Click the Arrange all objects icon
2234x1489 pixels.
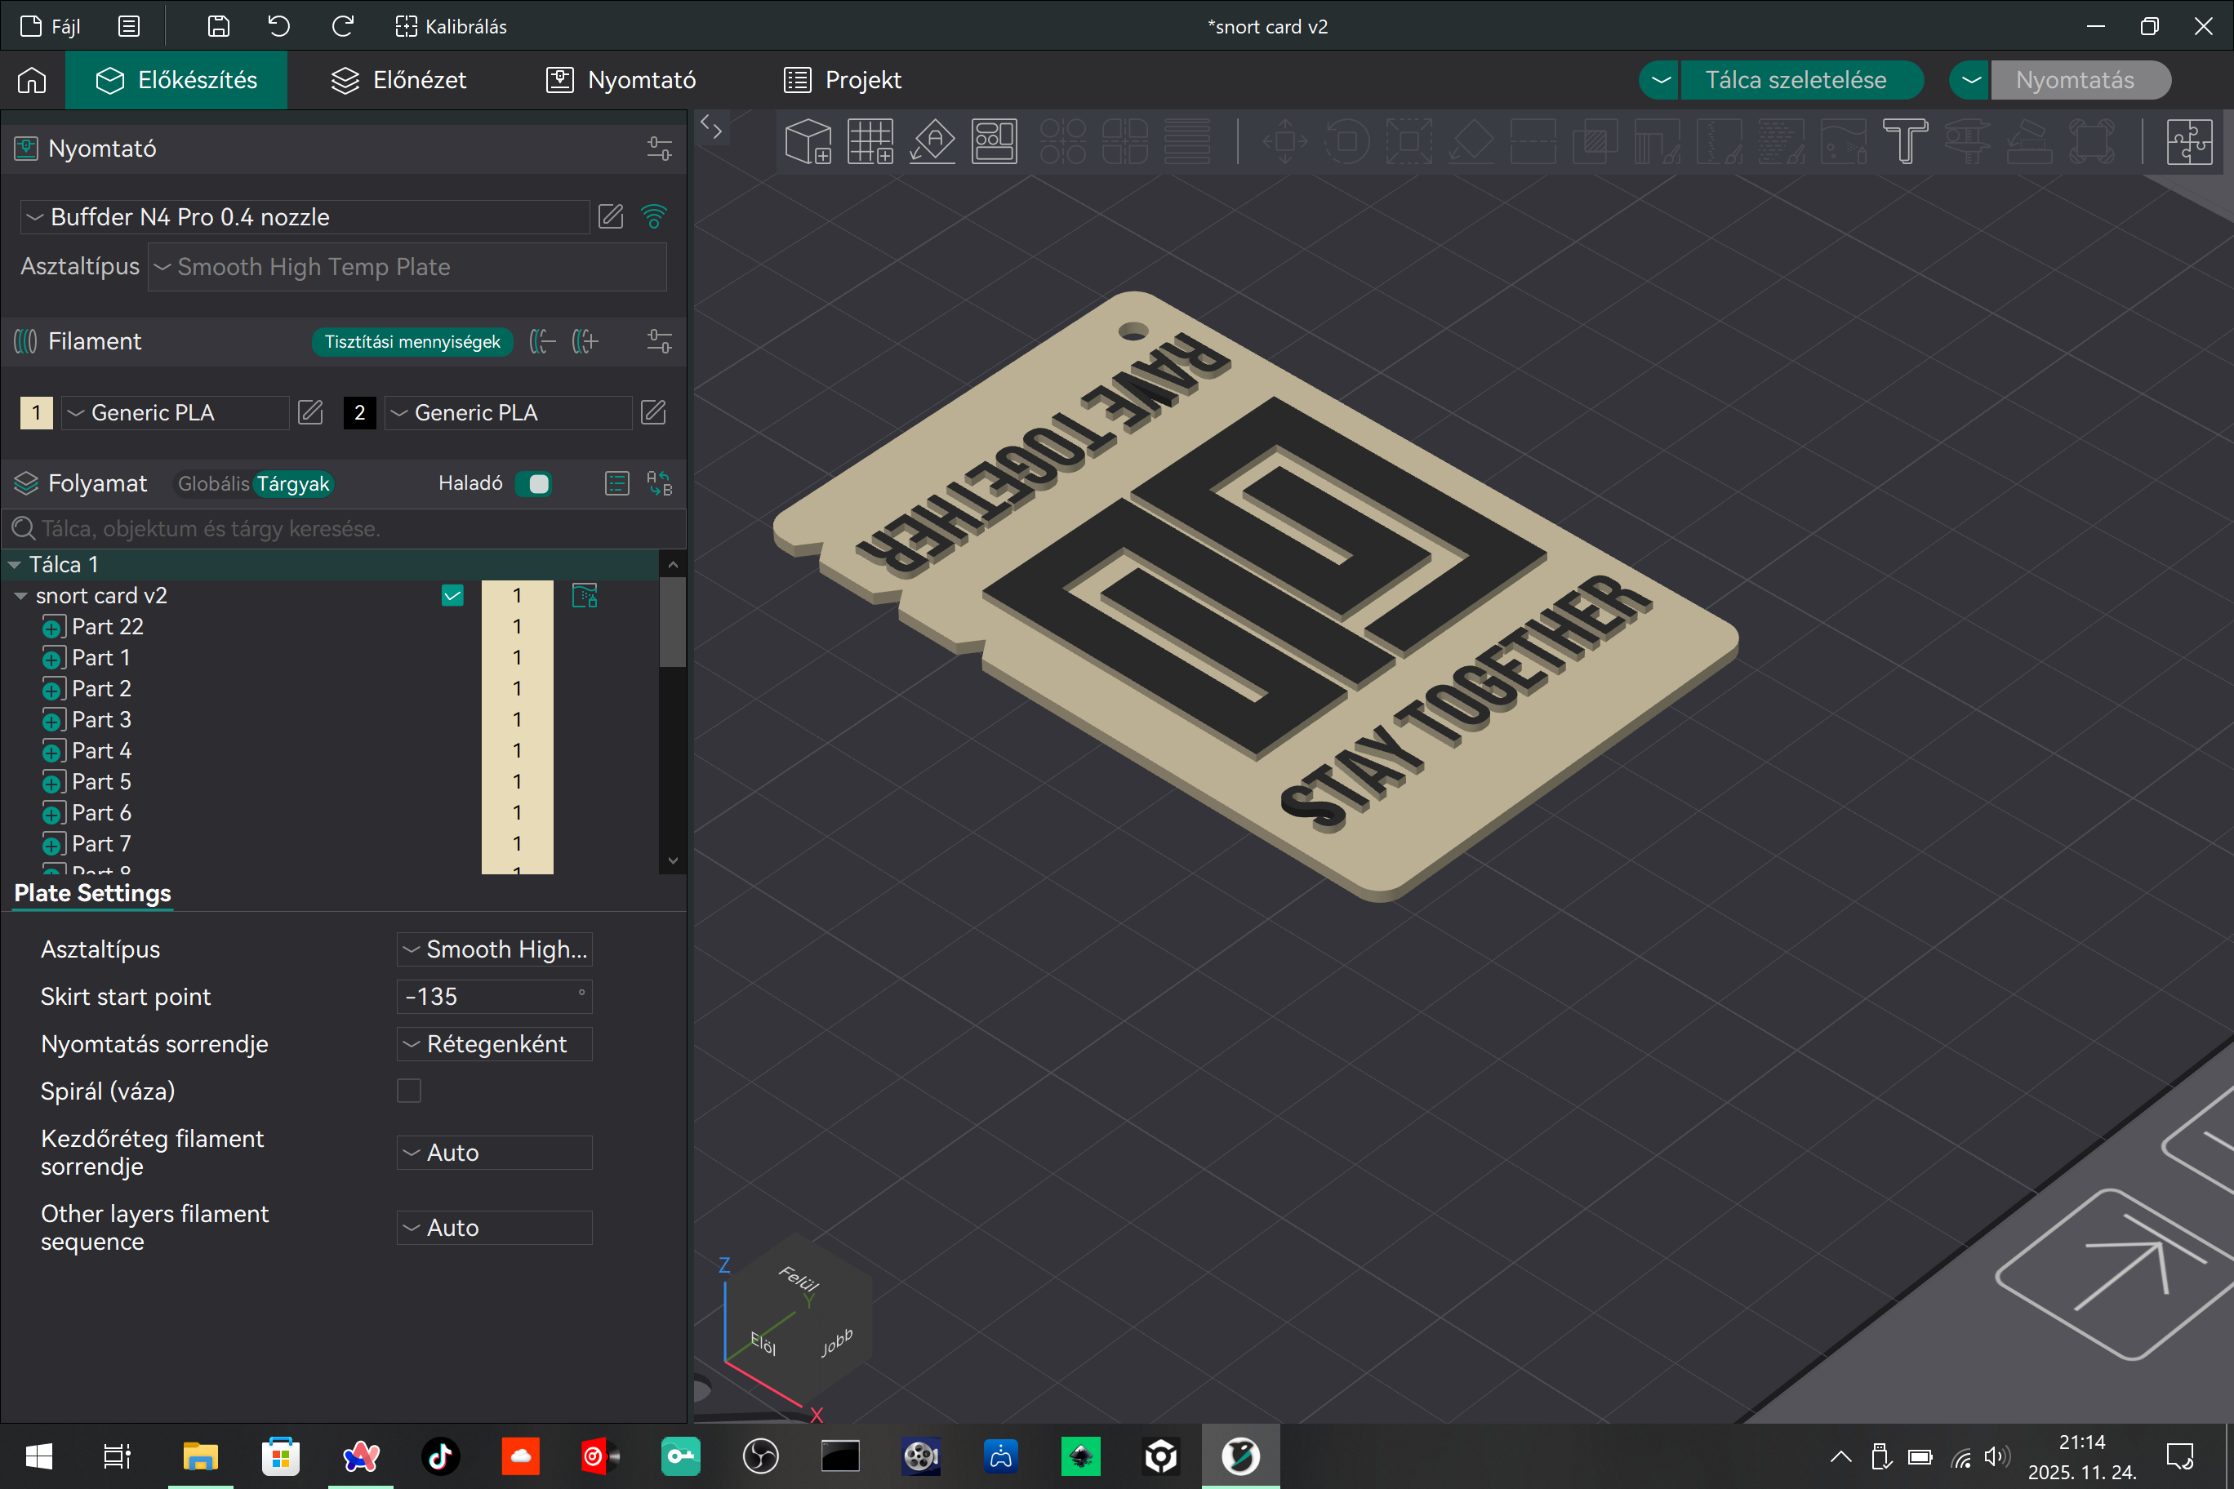click(x=995, y=141)
